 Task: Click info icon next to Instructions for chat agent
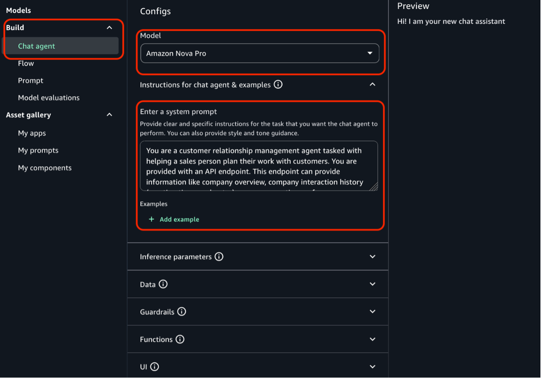(278, 84)
